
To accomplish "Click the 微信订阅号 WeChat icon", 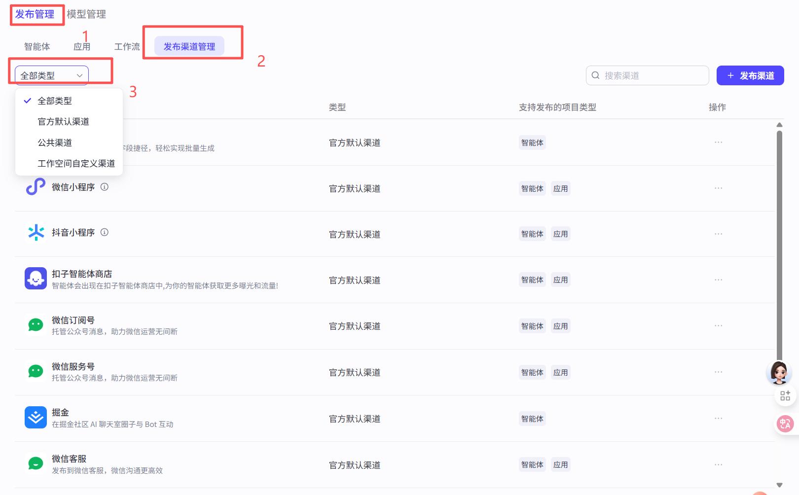I will 35,324.
